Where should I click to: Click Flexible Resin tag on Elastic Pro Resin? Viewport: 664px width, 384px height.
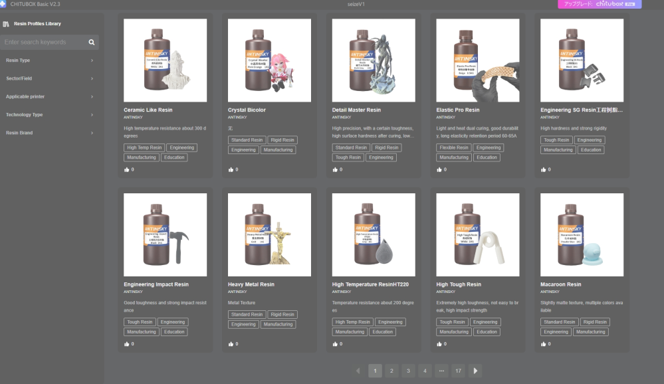point(454,147)
